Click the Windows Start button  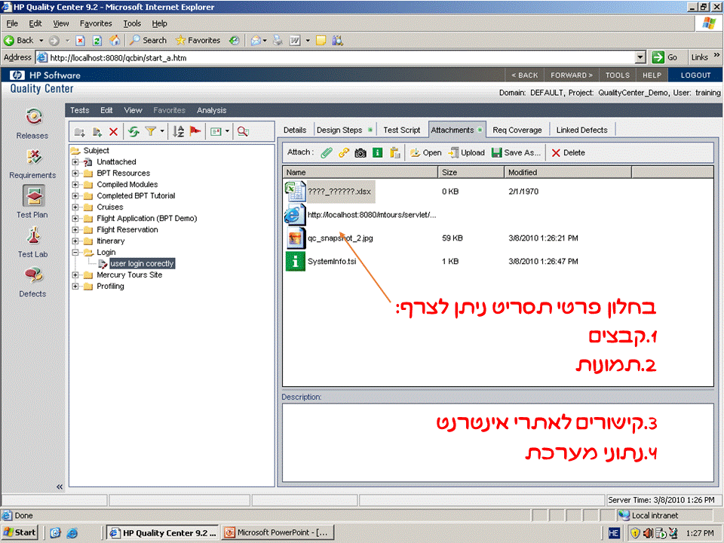(20, 532)
